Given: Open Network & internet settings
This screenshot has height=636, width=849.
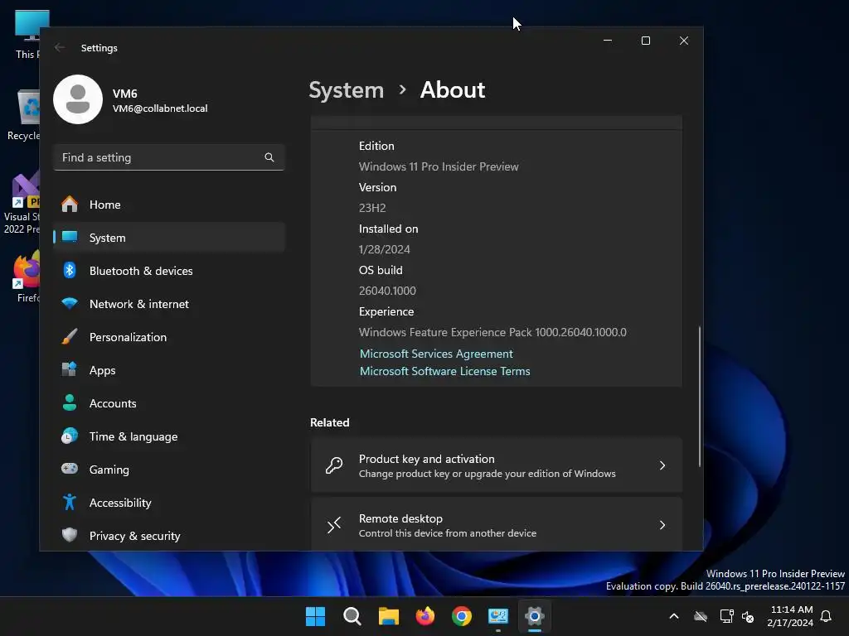Looking at the screenshot, I should point(169,304).
